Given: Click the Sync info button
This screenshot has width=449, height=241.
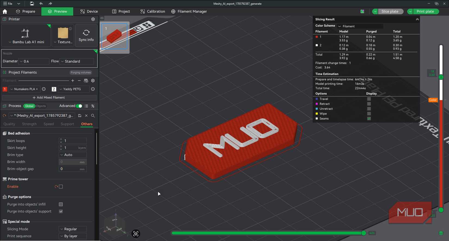Looking at the screenshot, I should [x=86, y=36].
